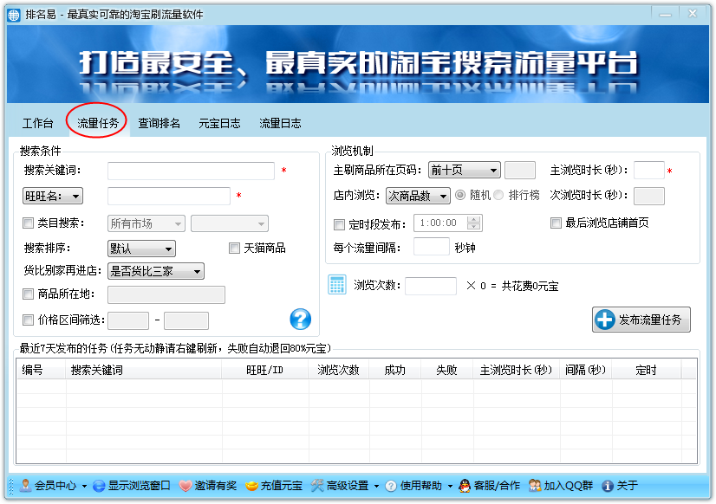Open 高级设置 tools icon
Viewport: 716px width, 504px height.
tap(317, 486)
